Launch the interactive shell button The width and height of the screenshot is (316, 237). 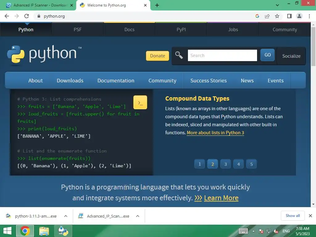pos(140,102)
